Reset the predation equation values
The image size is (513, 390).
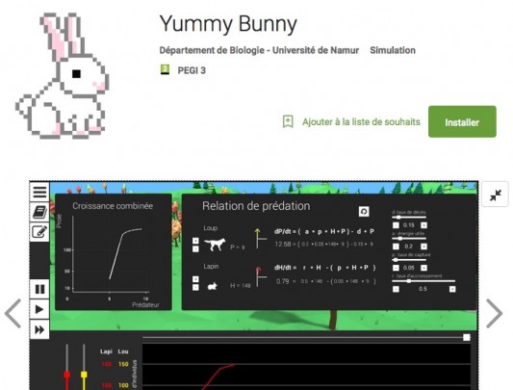tap(364, 212)
